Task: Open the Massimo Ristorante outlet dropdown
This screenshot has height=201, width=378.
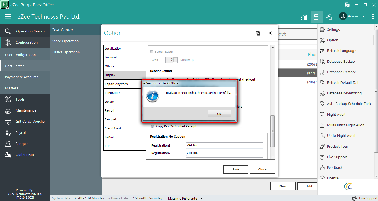Action: click(201, 199)
